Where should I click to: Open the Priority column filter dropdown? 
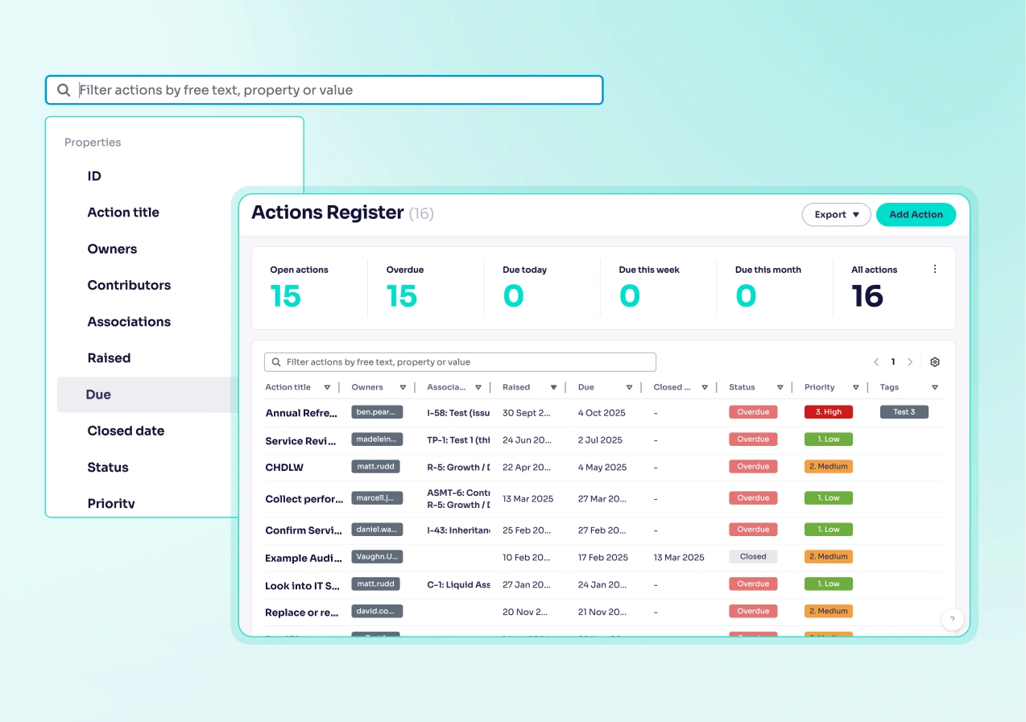pyautogui.click(x=856, y=387)
